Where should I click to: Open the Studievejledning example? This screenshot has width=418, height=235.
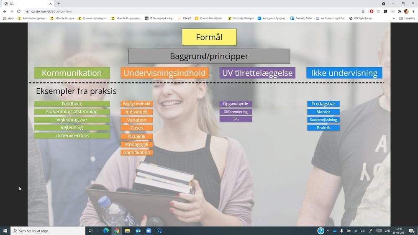coord(323,120)
